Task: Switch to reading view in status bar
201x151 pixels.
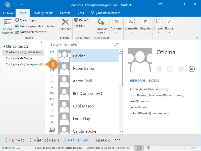Action: click(148, 148)
